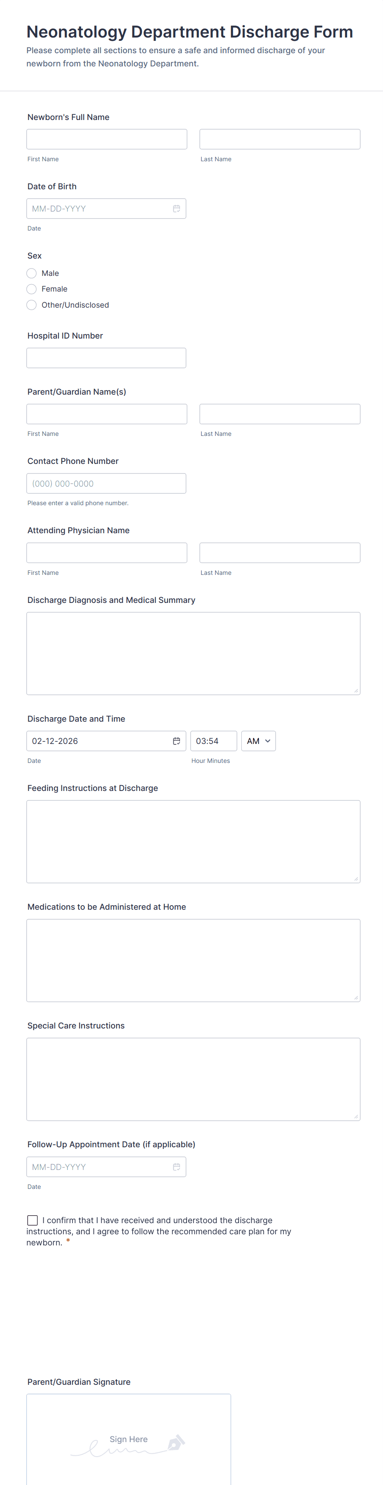
Task: Open Discharge Date calendar picker icon
Action: pos(176,741)
